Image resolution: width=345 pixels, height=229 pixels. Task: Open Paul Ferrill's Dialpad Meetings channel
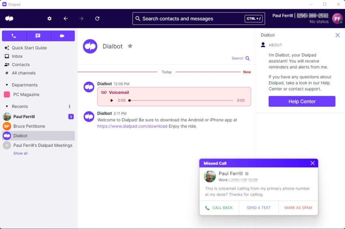pyautogui.click(x=38, y=145)
